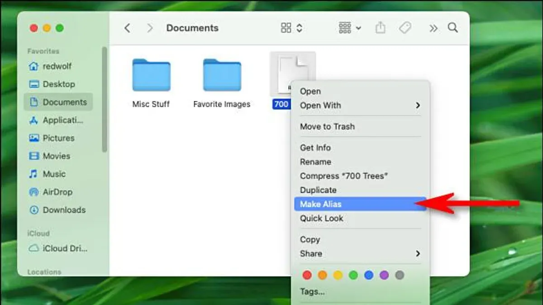Choose Make Alias
Viewport: 543px width, 305px height.
[360, 204]
